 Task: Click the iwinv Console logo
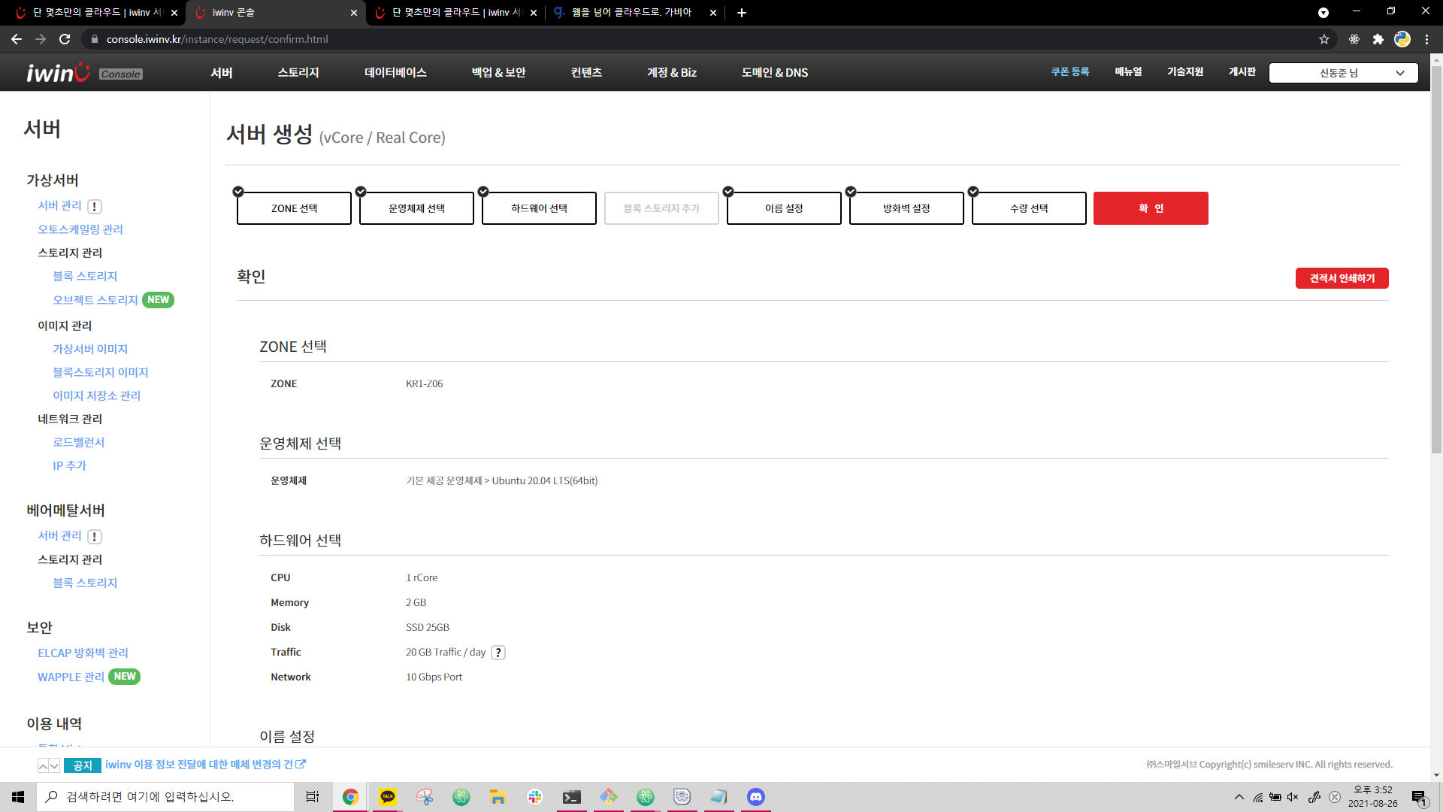pos(84,73)
